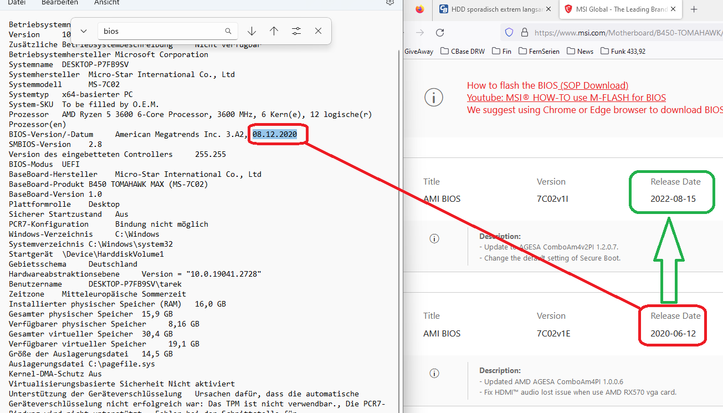Open the Datei menu in Notepad
The width and height of the screenshot is (723, 413).
tap(17, 3)
